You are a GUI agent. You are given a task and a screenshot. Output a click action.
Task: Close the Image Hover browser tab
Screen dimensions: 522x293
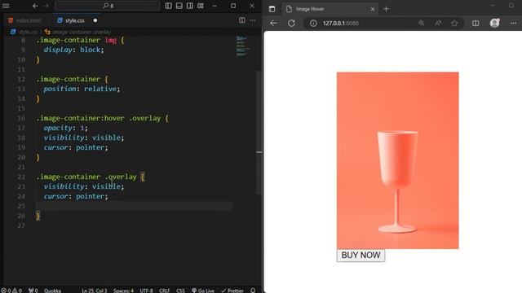373,9
